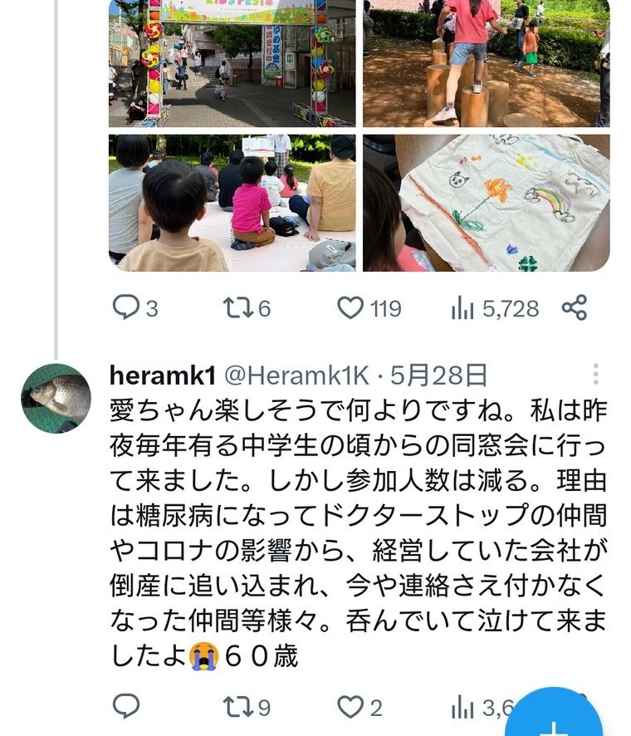View analytics of heramk1's reply

click(x=482, y=707)
